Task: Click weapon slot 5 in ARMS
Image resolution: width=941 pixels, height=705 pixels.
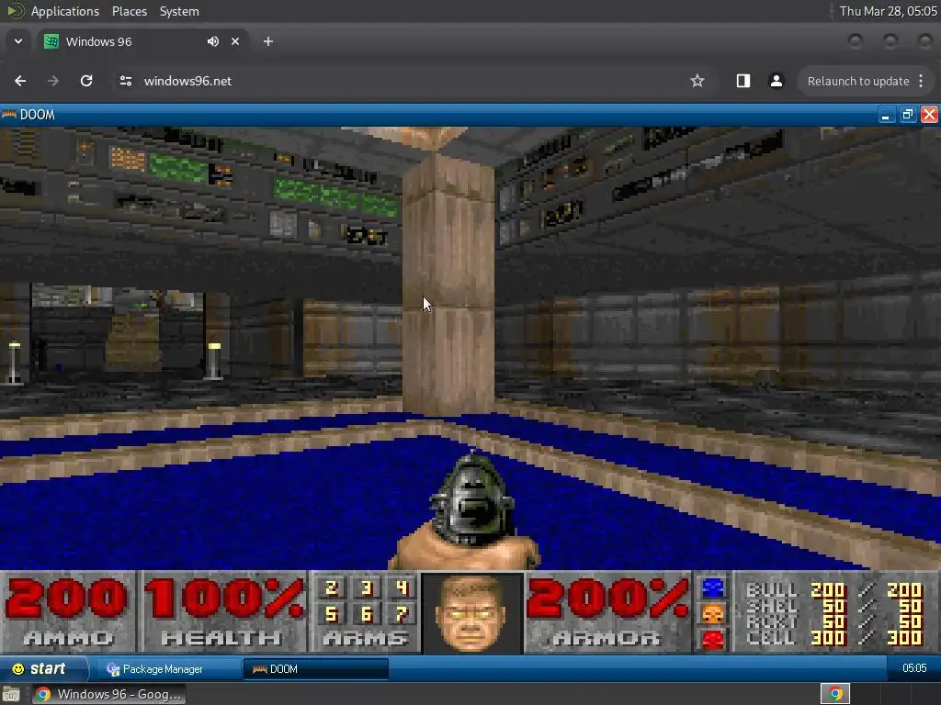Action: click(331, 614)
